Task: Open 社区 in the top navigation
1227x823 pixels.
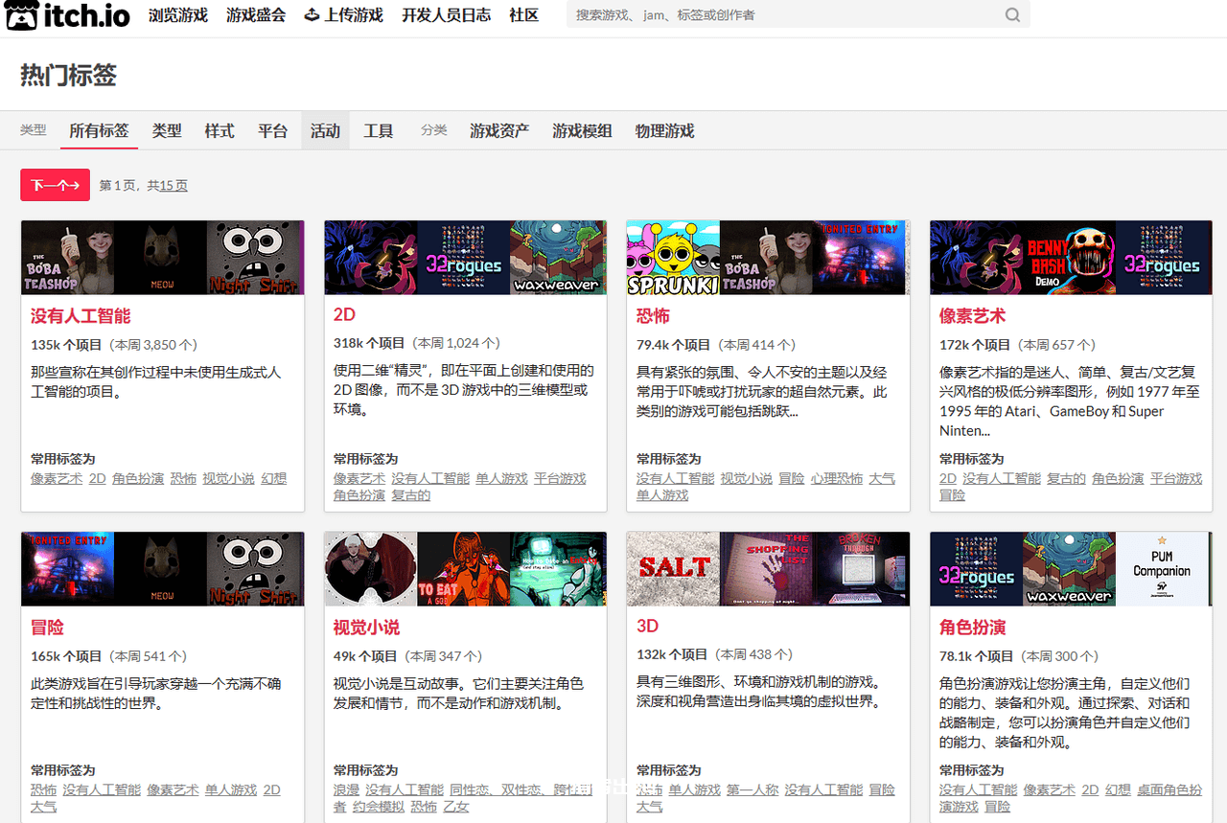Action: point(524,15)
